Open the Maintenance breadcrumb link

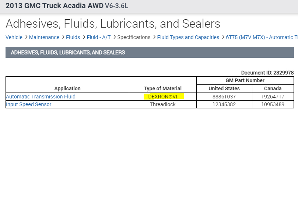pos(44,37)
